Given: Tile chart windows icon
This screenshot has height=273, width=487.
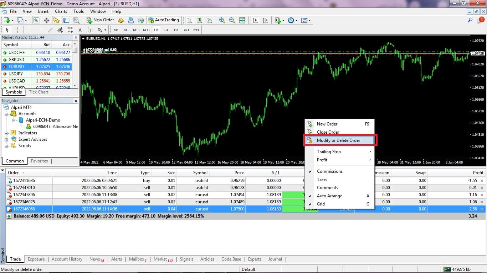Looking at the screenshot, I should [242, 20].
